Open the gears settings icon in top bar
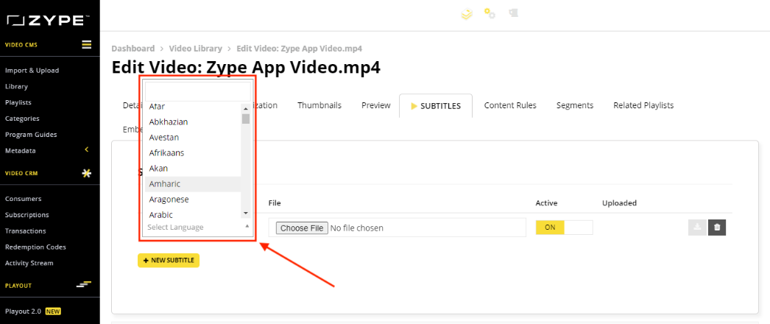 [x=490, y=13]
